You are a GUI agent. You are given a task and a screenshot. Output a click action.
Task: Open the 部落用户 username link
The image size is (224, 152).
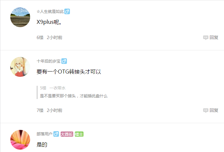[x=45, y=134]
